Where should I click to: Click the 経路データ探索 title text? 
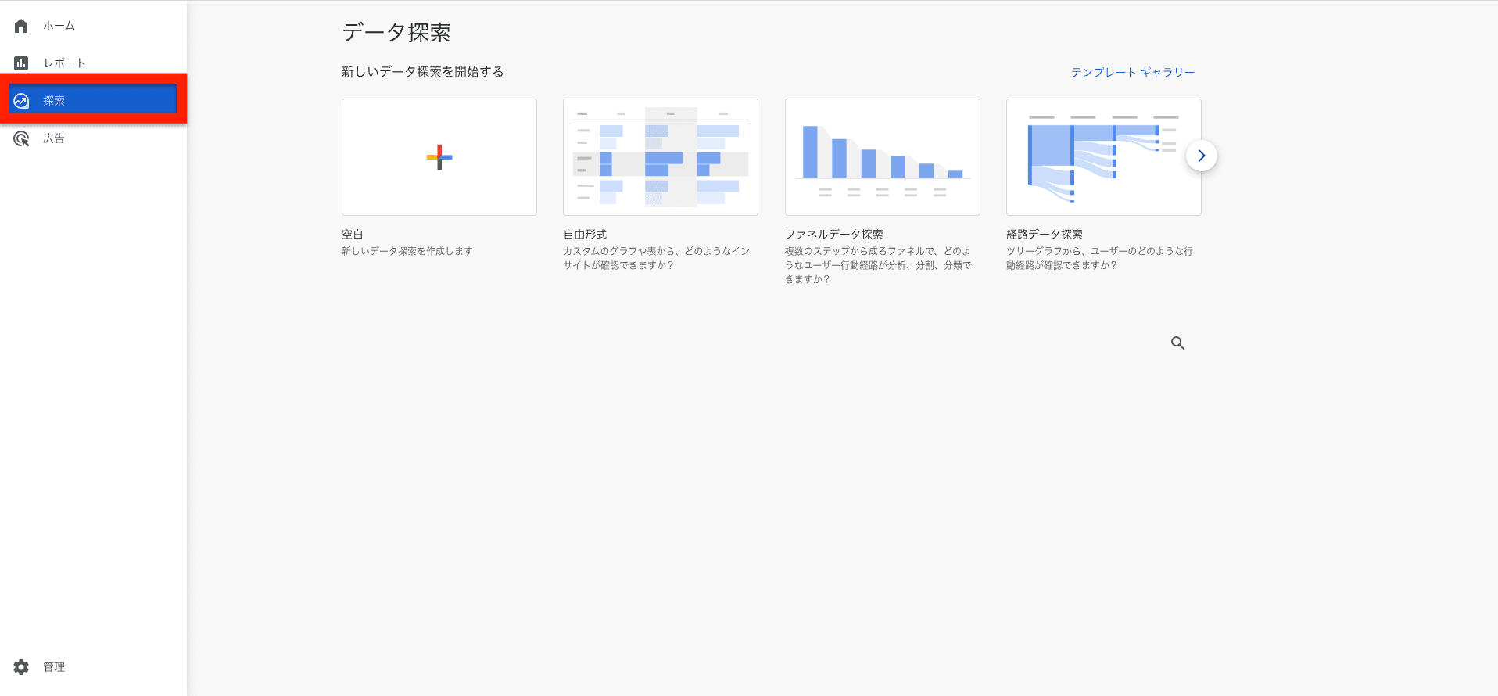1045,235
